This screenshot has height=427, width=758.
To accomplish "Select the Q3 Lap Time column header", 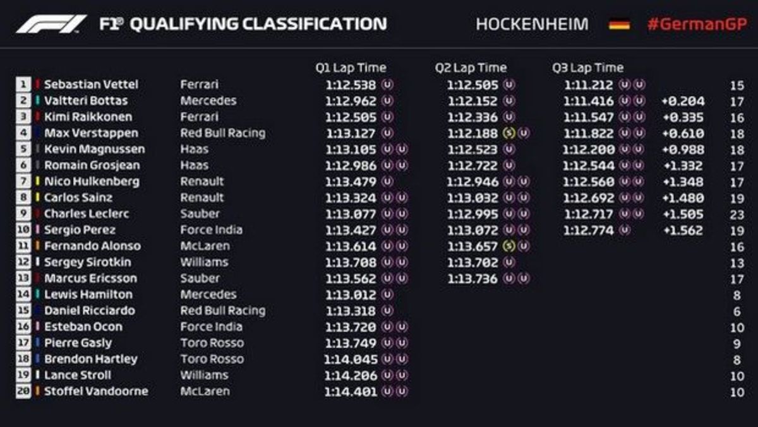I will [x=587, y=68].
